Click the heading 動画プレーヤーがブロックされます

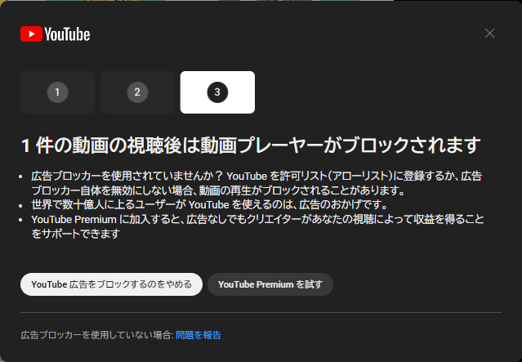(x=249, y=145)
